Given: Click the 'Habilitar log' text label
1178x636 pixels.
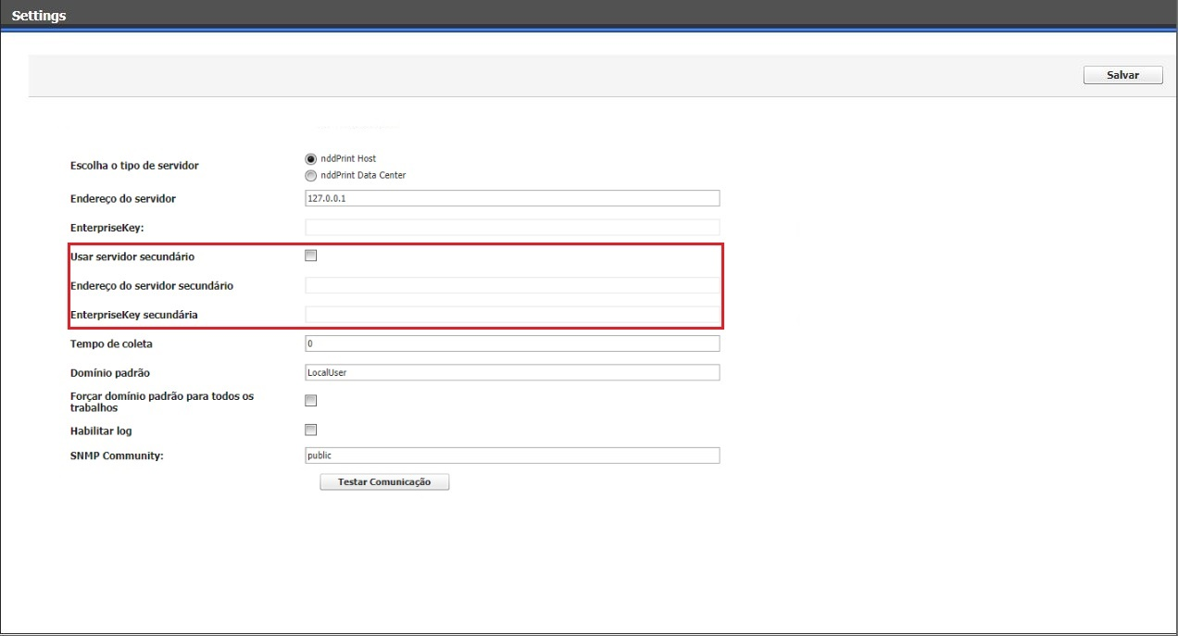Looking at the screenshot, I should [107, 431].
